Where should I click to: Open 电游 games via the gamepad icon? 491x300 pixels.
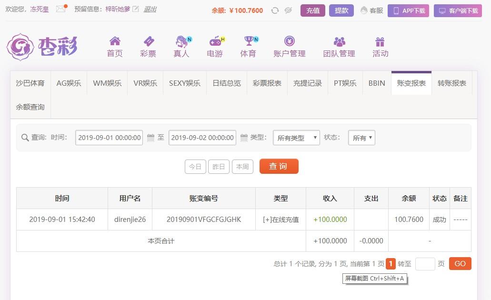pos(214,42)
